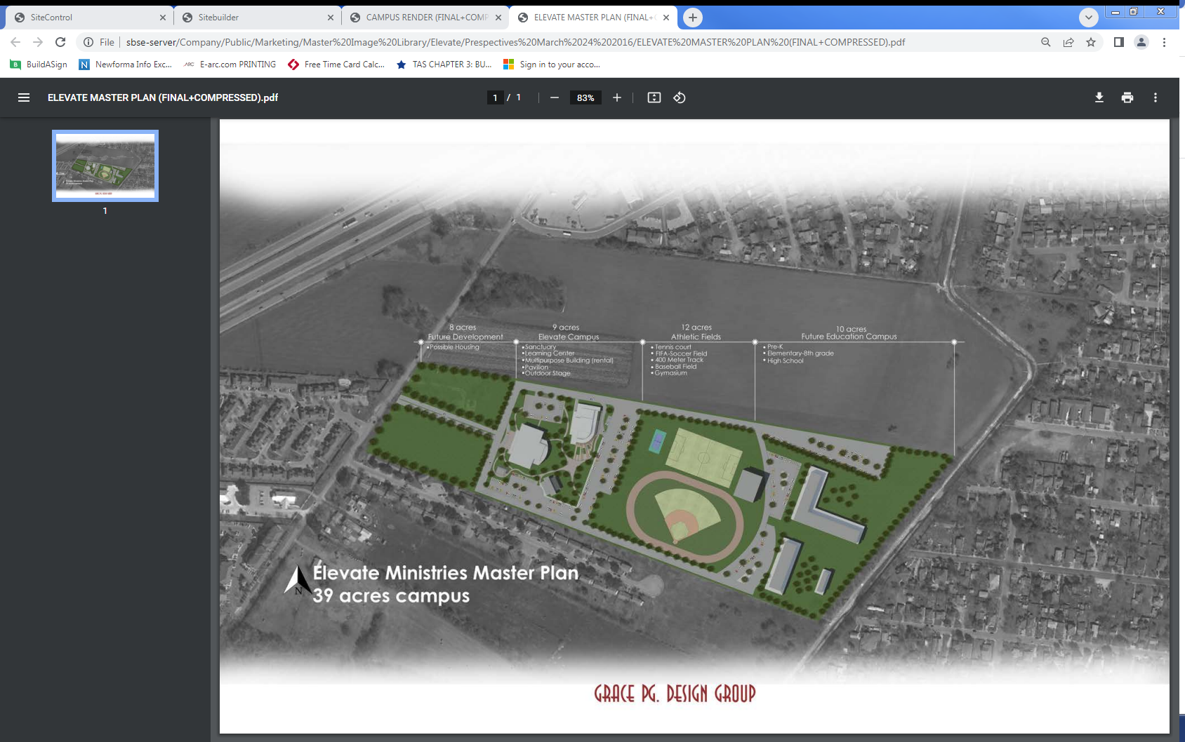Open the PDF sidebar hamburger menu
This screenshot has width=1185, height=742.
[x=24, y=97]
